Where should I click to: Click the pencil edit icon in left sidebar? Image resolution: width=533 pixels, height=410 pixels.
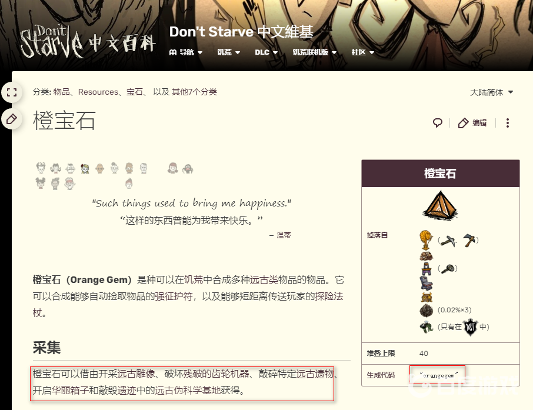point(12,119)
